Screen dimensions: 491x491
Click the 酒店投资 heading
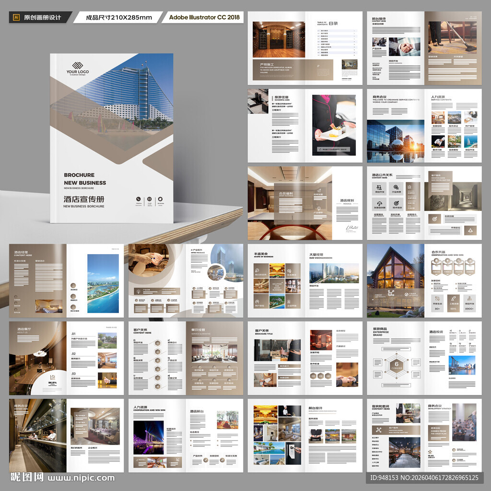[436, 332]
